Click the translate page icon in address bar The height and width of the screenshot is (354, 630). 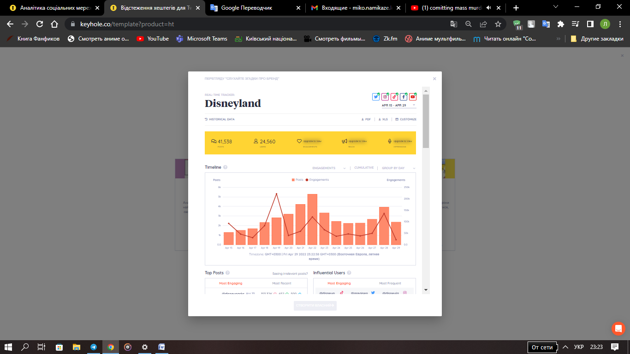[x=454, y=24]
